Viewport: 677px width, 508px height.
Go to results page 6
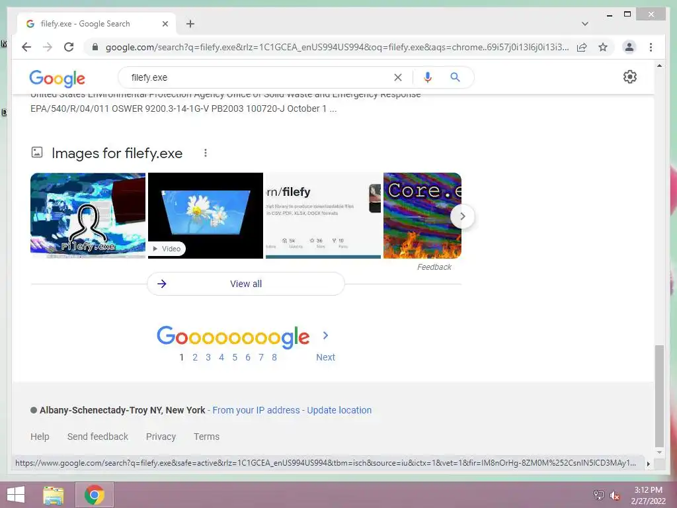click(248, 357)
